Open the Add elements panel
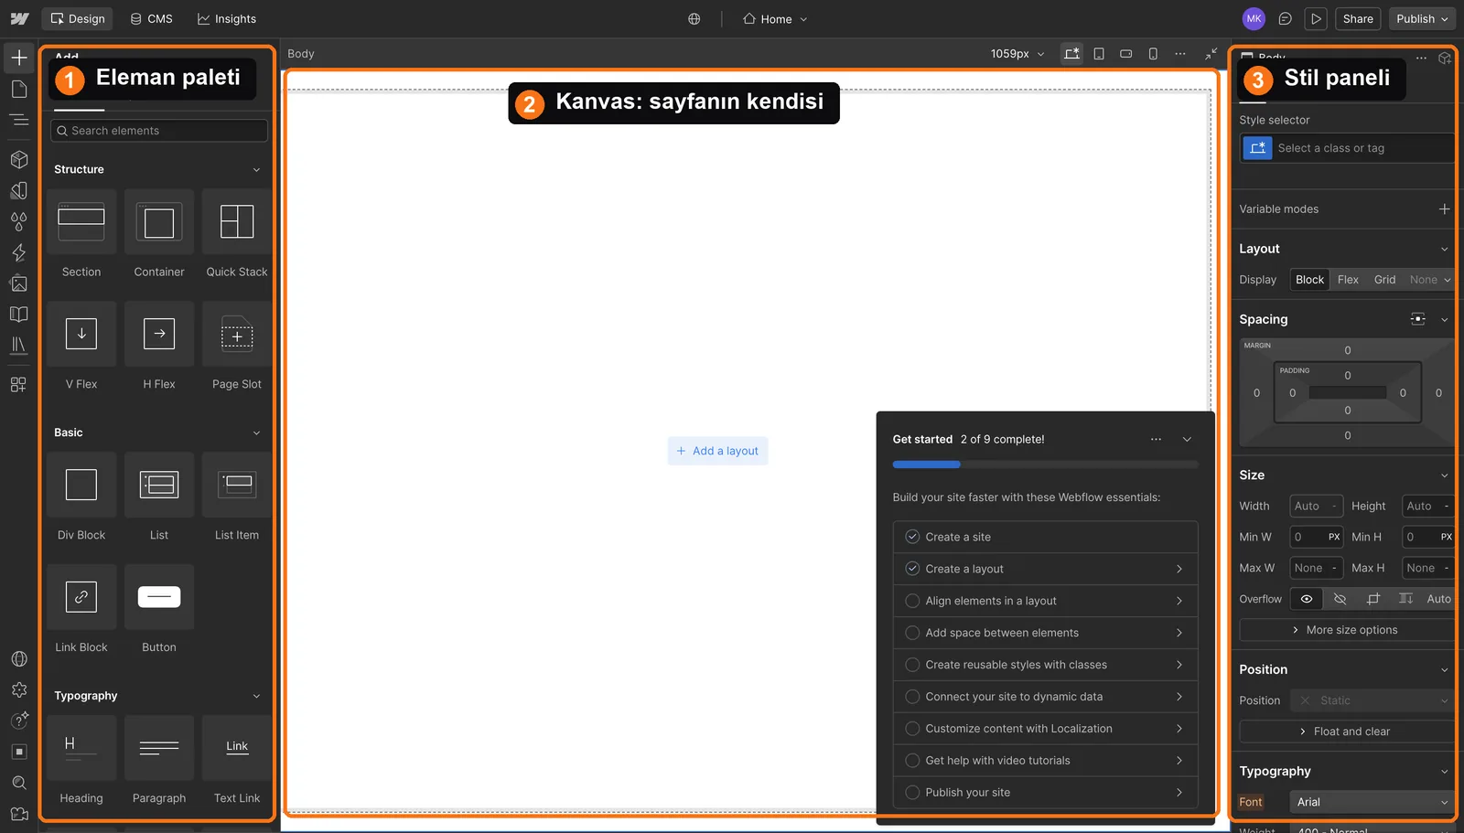This screenshot has height=833, width=1464. (x=18, y=58)
